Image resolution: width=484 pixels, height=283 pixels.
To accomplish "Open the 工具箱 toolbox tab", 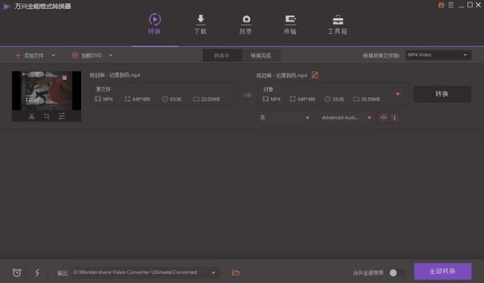I will tap(337, 25).
